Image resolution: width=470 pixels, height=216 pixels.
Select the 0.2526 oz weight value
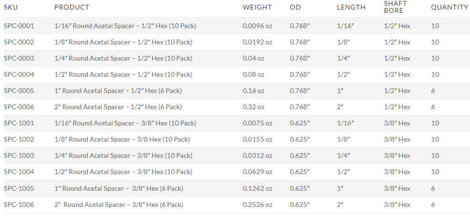click(x=257, y=205)
